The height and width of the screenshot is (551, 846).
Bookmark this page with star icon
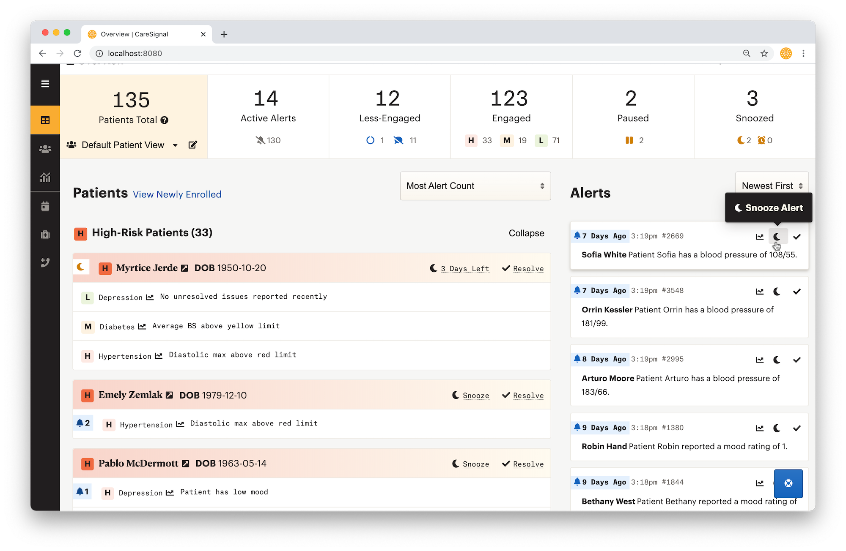[764, 53]
